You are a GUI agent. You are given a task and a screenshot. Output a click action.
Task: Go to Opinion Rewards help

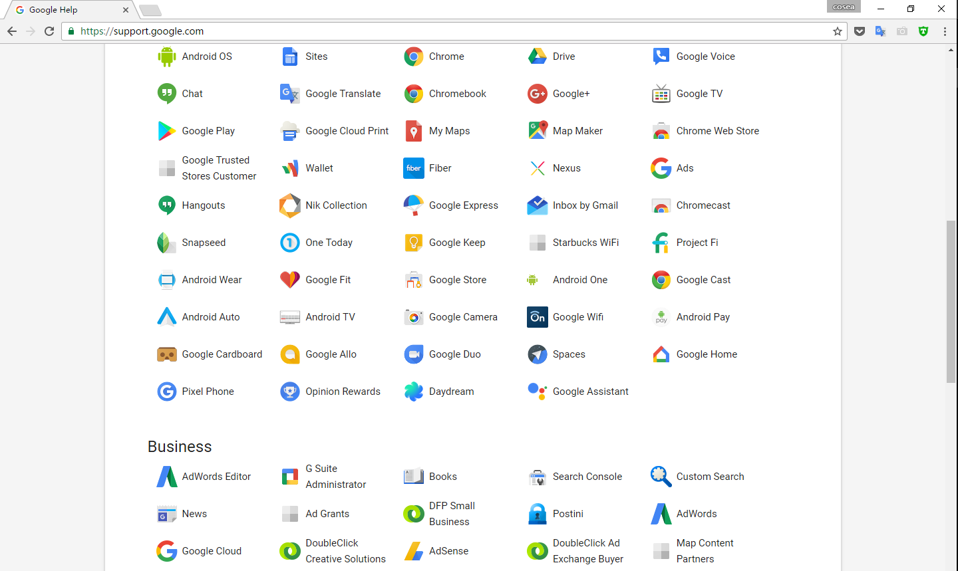[x=343, y=392]
